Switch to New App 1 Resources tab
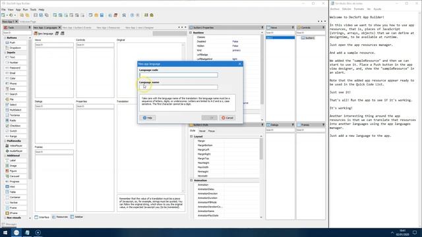422x237 pixels. tap(108, 28)
